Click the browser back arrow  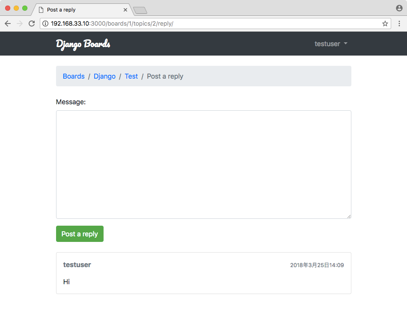click(8, 24)
